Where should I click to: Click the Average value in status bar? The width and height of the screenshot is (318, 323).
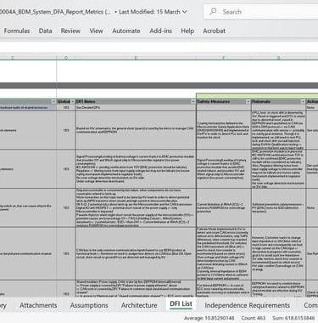[209, 318]
